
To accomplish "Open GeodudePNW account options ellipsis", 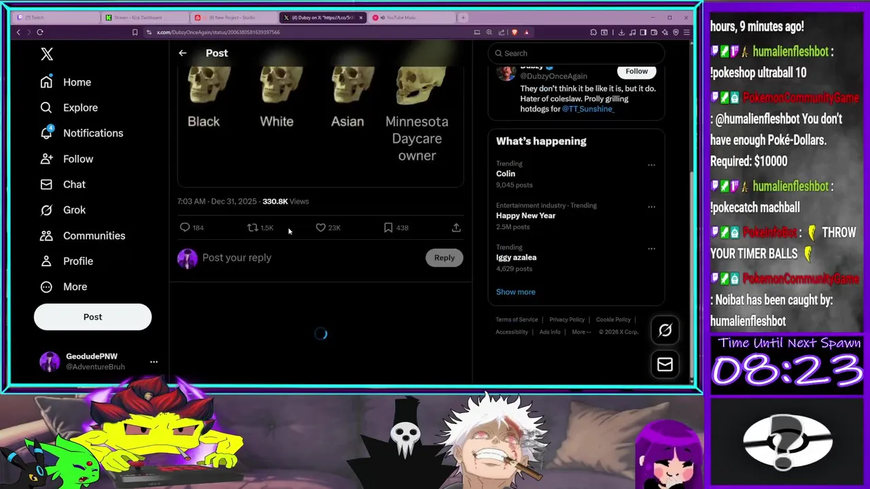I will (154, 361).
